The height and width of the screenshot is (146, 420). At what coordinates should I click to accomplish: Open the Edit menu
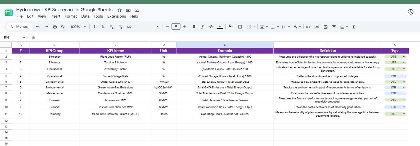30,16
